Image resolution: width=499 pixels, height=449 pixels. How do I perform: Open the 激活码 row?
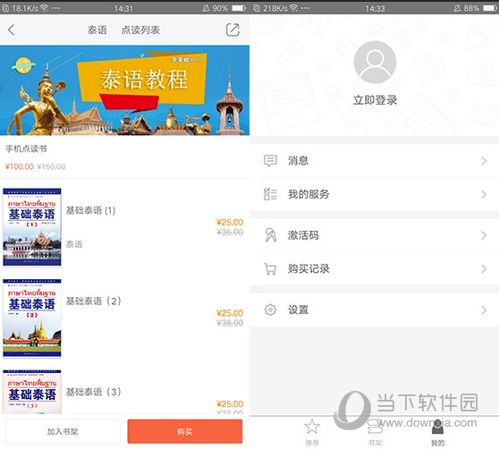coord(374,235)
